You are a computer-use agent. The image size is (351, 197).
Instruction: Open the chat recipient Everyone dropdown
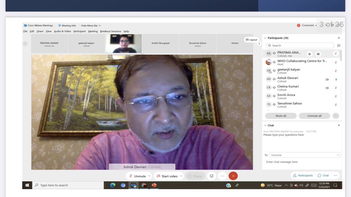coord(305,155)
